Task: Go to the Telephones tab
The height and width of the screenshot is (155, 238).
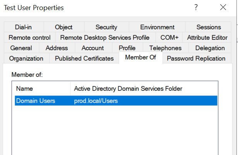Action: (x=165, y=48)
